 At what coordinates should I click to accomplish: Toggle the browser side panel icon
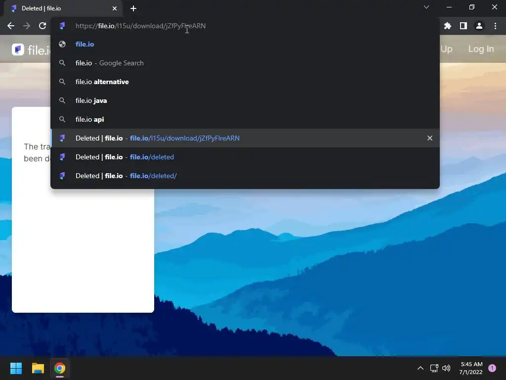click(464, 26)
